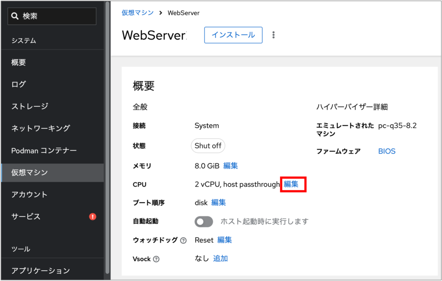Edit メモリ 8.0 GiB setting

coord(230,166)
